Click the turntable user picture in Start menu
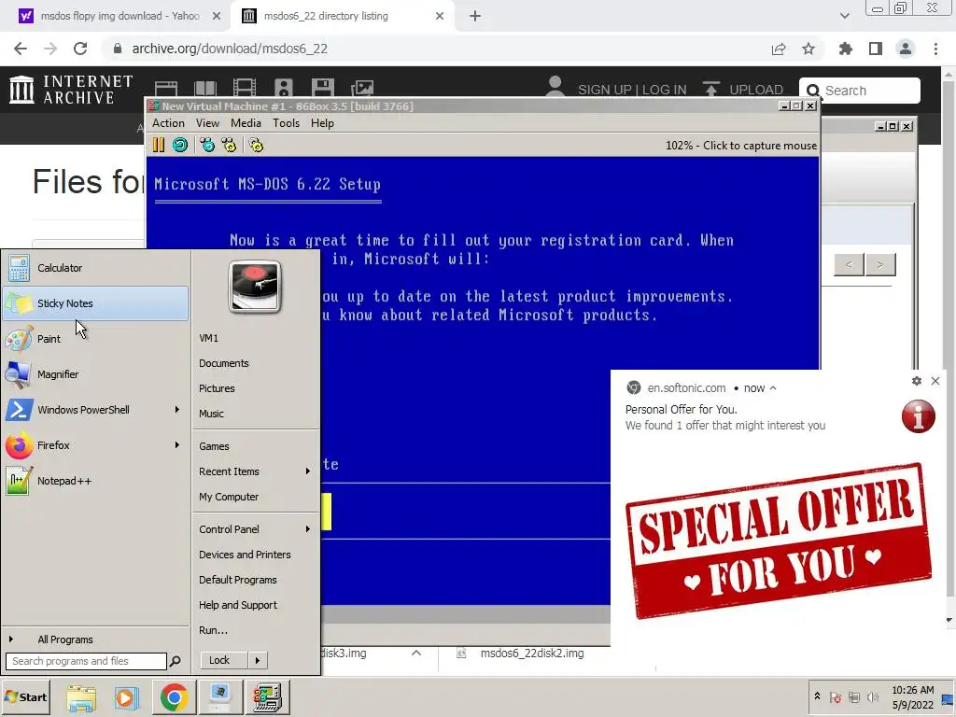 [x=255, y=287]
